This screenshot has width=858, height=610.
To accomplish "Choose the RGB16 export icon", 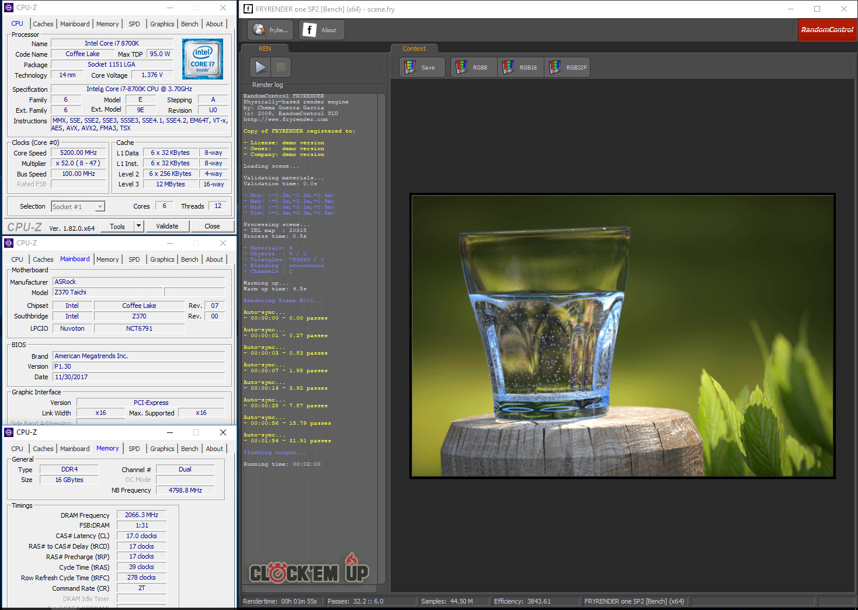I will coord(508,67).
